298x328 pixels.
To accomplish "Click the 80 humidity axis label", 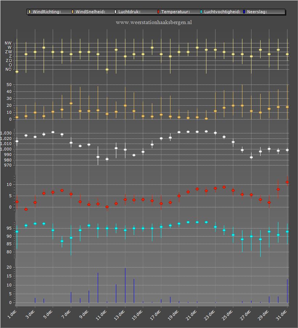I will pos(9,252).
